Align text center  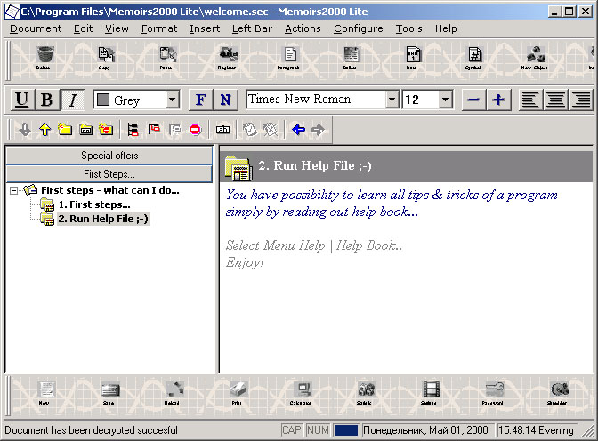coord(555,100)
